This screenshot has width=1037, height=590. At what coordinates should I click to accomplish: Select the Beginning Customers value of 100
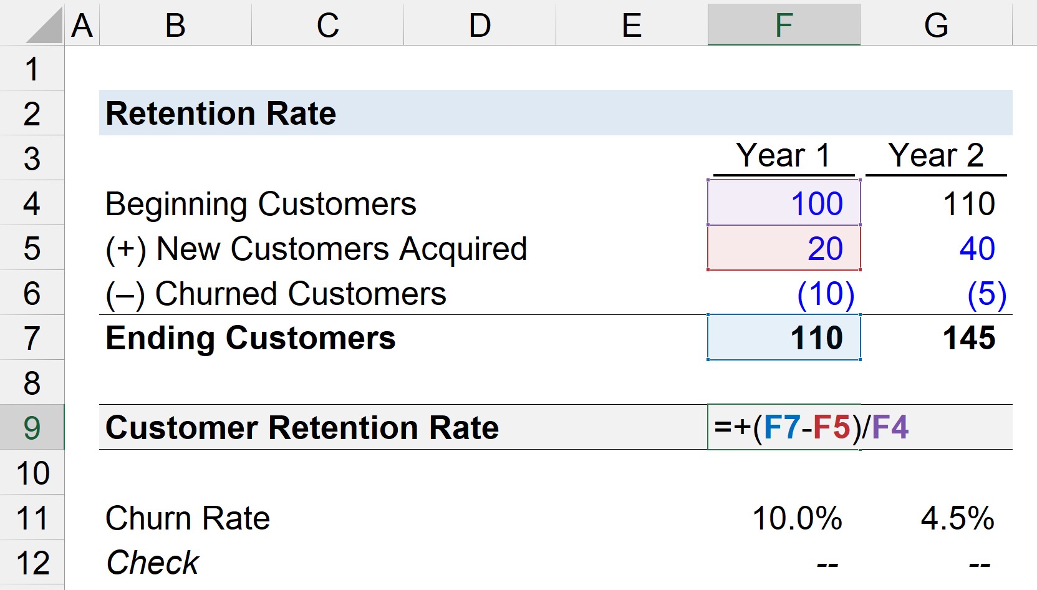(783, 203)
